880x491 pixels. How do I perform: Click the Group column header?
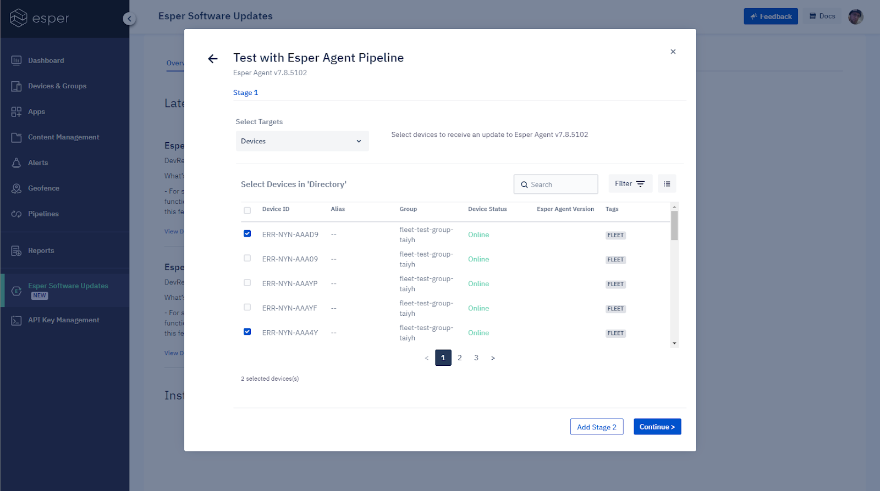408,209
